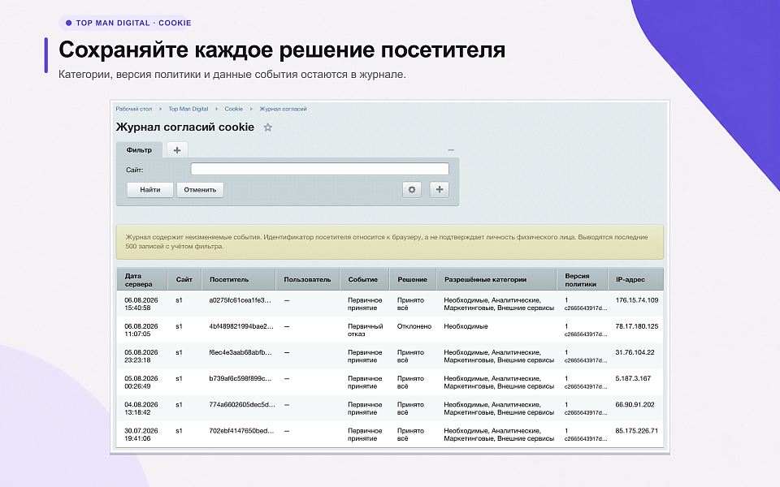Image resolution: width=780 pixels, height=487 pixels.
Task: Focus the Сайт filter input field
Action: (x=320, y=169)
